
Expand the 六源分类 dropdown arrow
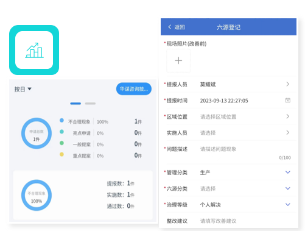[x=288, y=188]
